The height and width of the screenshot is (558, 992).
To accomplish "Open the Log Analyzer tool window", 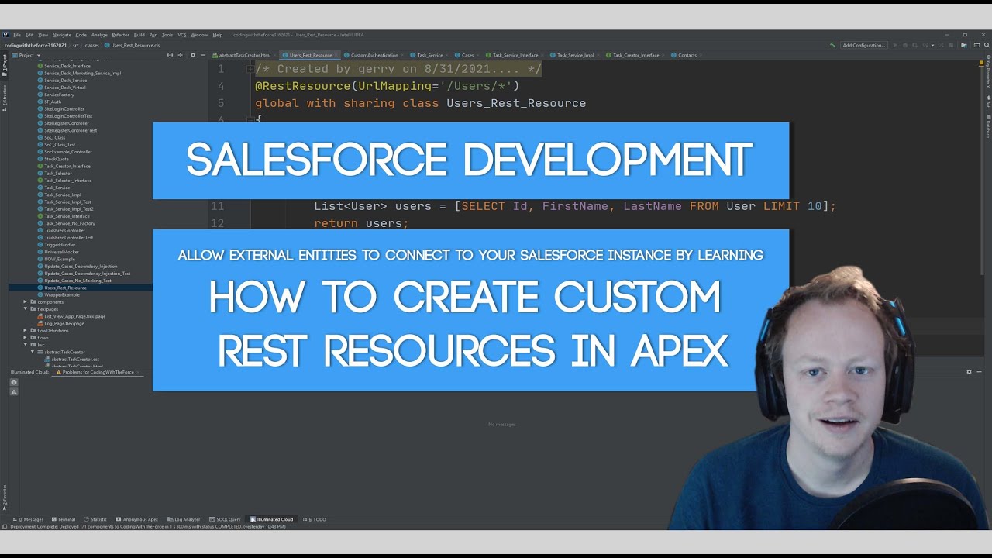I will point(183,519).
